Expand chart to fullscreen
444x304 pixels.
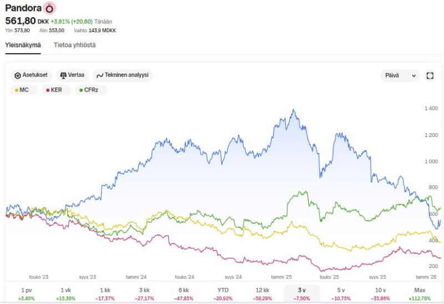tap(430, 75)
